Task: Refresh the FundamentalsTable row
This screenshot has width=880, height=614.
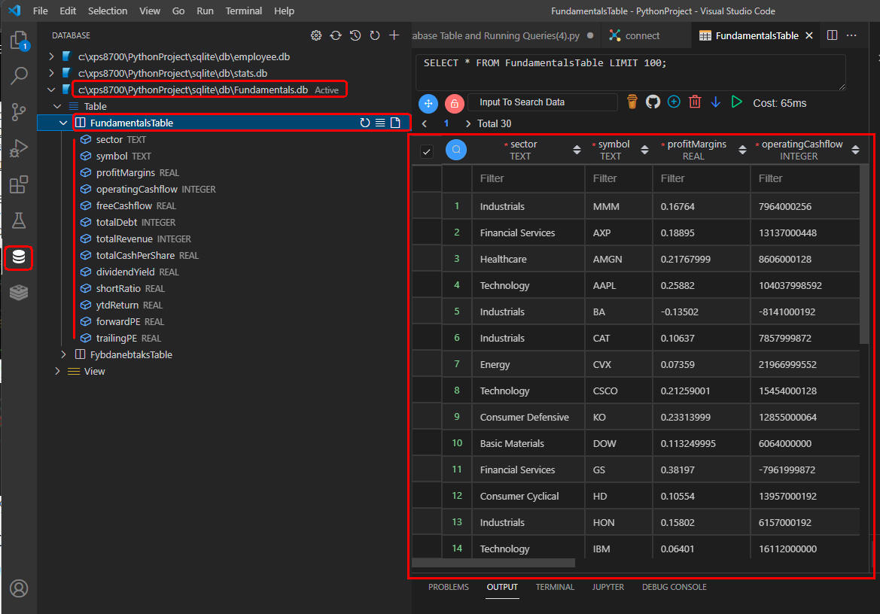Action: [x=365, y=123]
